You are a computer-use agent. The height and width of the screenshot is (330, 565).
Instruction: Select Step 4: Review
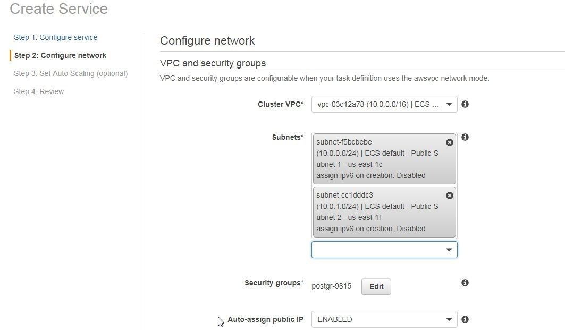click(39, 91)
